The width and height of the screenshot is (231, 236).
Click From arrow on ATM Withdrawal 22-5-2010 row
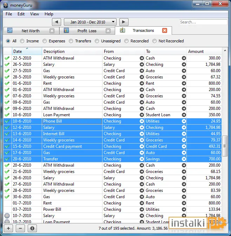click(x=142, y=58)
